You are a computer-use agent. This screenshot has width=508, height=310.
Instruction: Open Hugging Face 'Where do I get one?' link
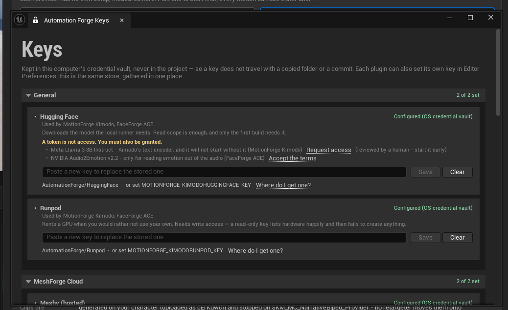[283, 185]
